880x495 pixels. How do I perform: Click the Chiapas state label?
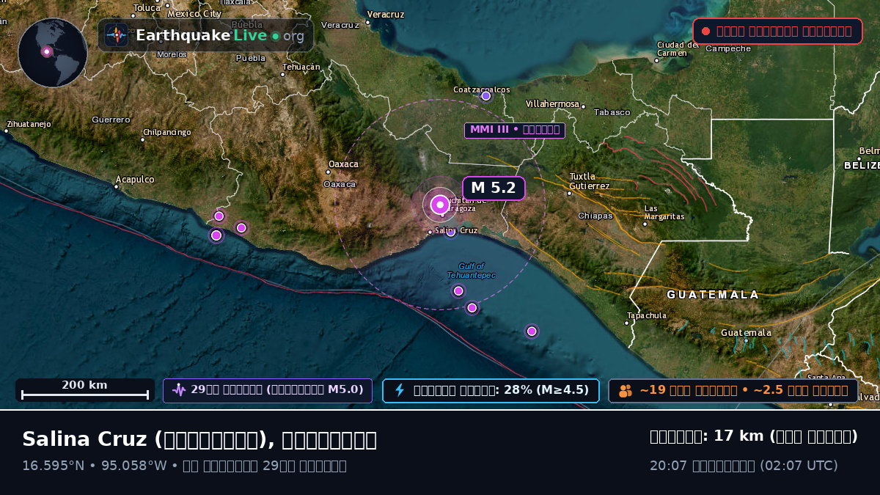point(595,216)
